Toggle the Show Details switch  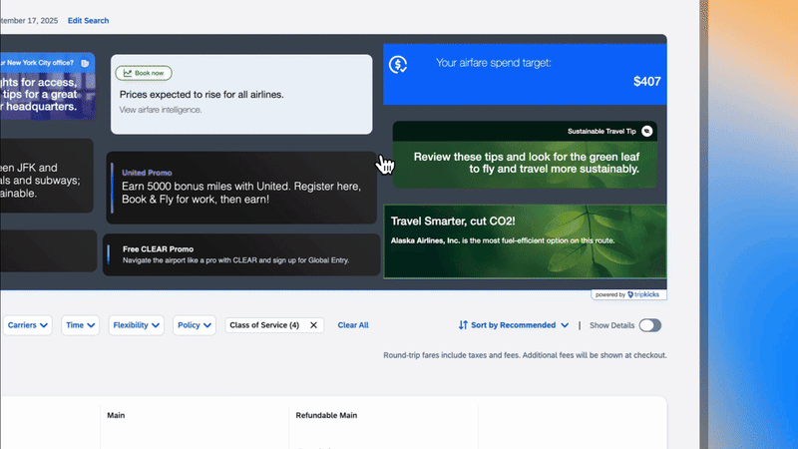[x=650, y=325]
